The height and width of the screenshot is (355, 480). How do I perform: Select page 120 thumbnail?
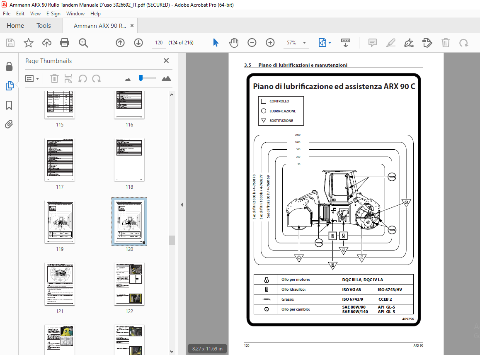pos(129,222)
